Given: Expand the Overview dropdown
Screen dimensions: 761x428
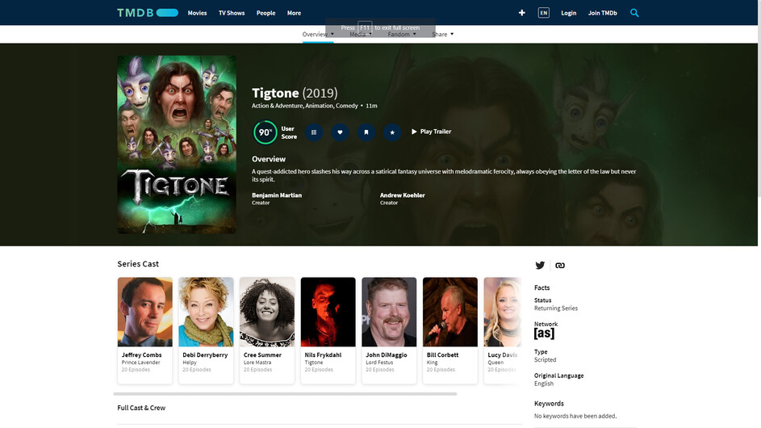Looking at the screenshot, I should tap(318, 34).
